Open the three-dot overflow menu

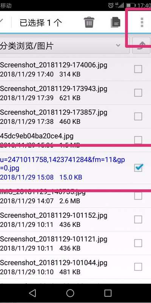(x=142, y=22)
